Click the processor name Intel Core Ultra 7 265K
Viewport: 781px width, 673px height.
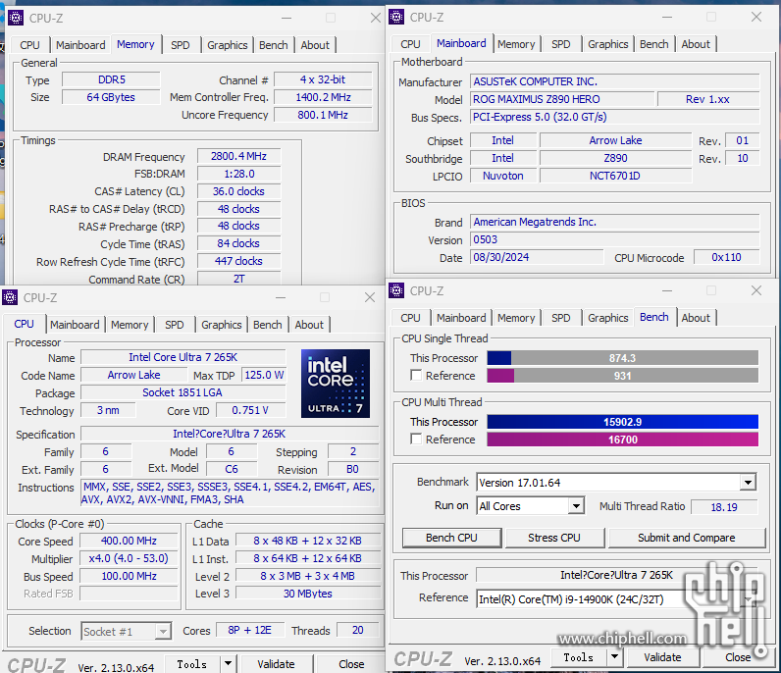pyautogui.click(x=183, y=357)
